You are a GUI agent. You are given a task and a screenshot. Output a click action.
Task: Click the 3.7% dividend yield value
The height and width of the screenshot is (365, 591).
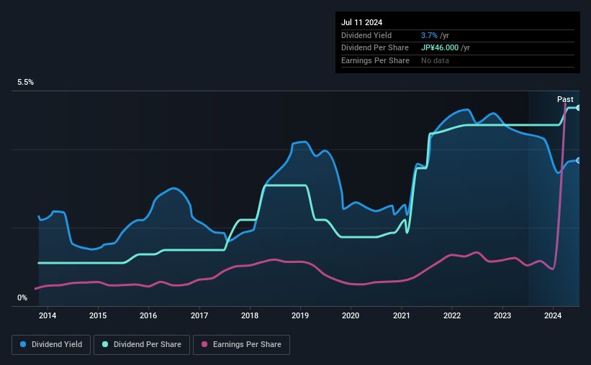tap(429, 35)
